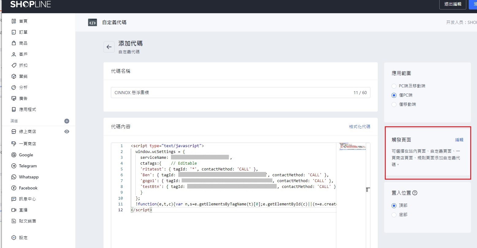477x248 pixels.
Task: Click the code editor minimap preview
Action: coord(352,146)
